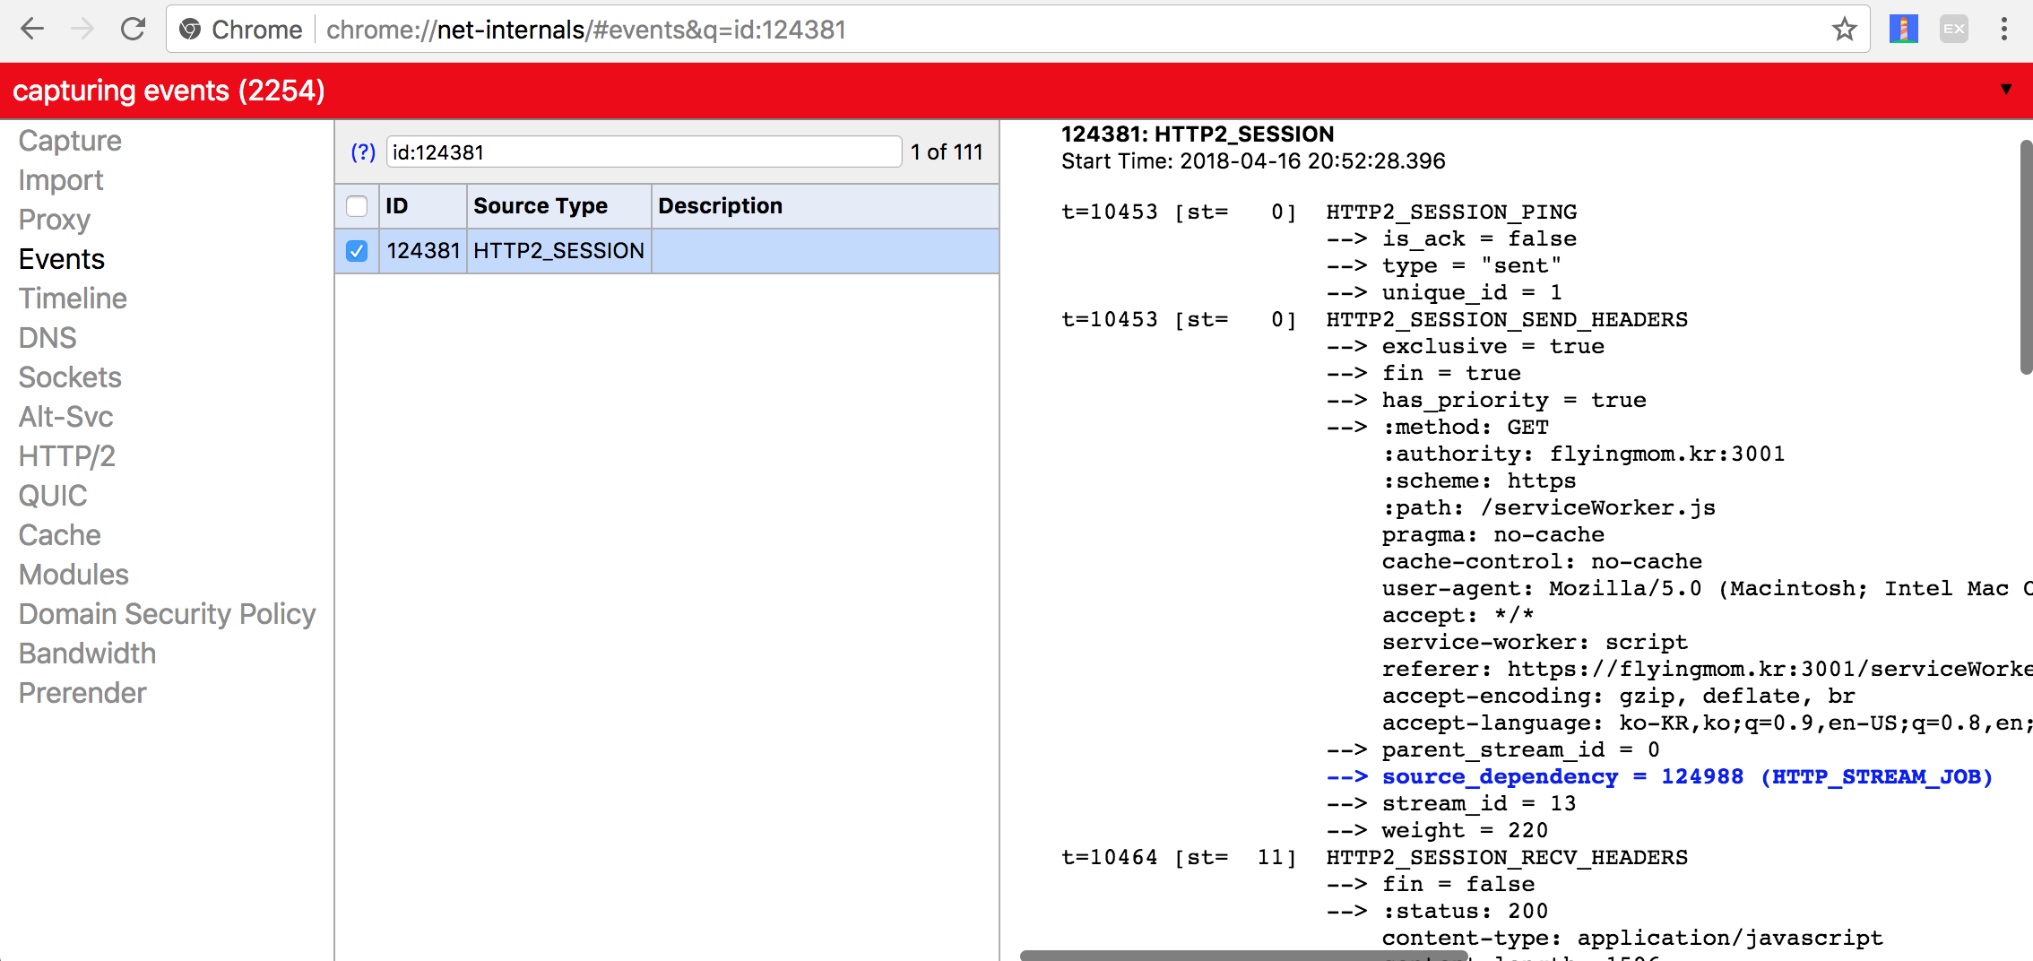2033x961 pixels.
Task: Open the Alt-Svc tab
Action: tap(65, 417)
